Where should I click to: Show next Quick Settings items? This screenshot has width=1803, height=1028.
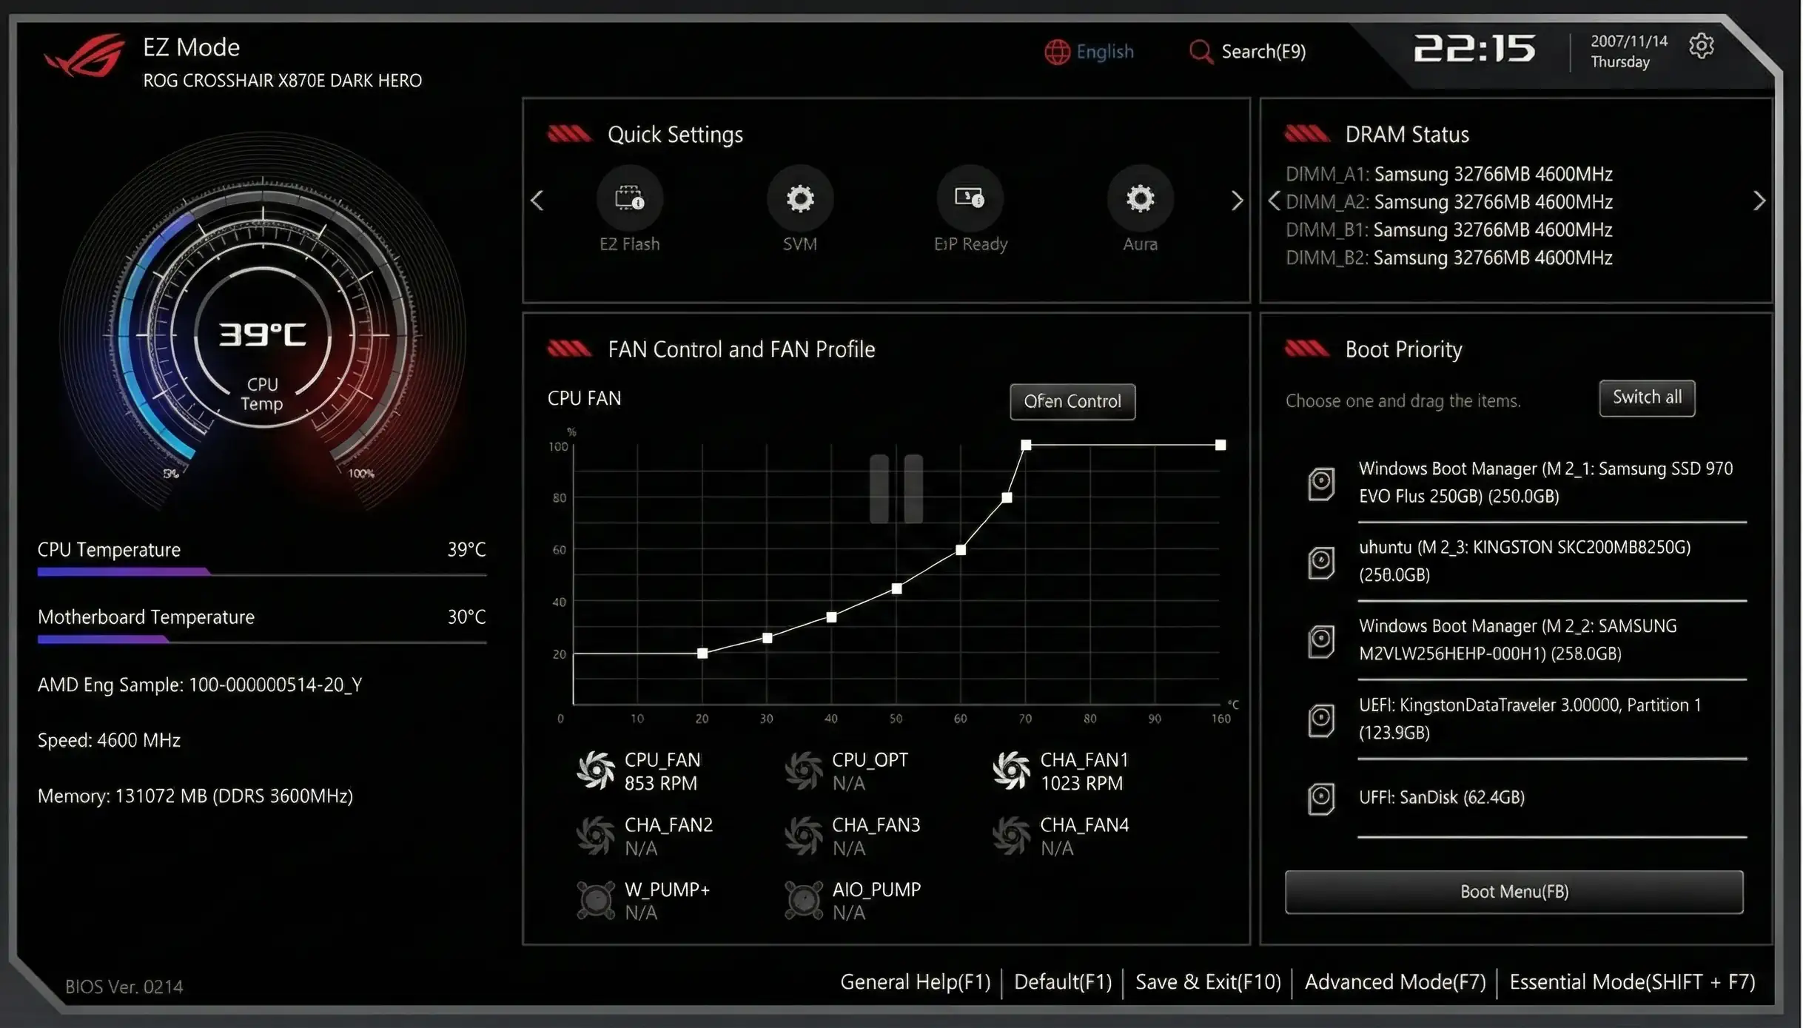click(x=1237, y=201)
